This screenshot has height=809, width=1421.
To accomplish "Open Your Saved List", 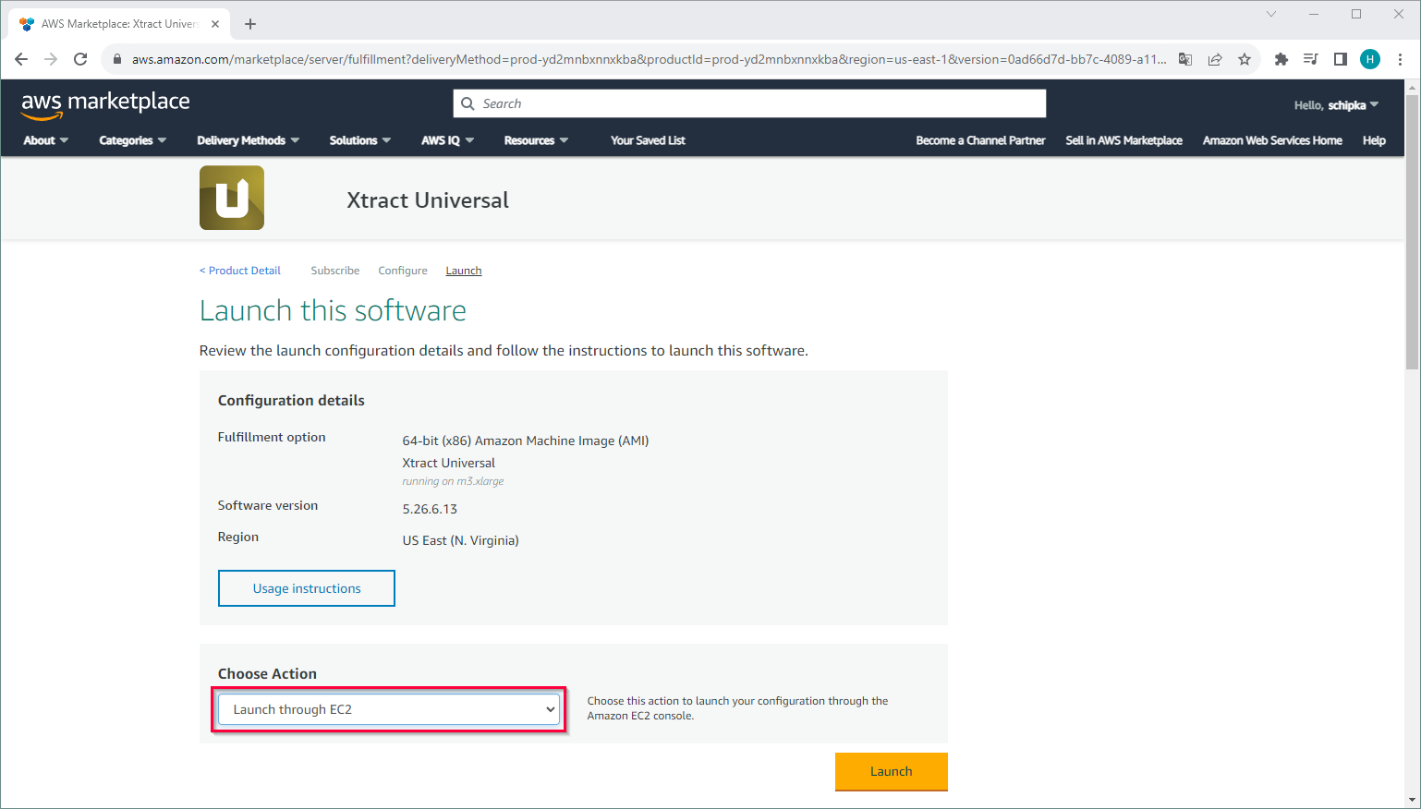I will coord(648,140).
